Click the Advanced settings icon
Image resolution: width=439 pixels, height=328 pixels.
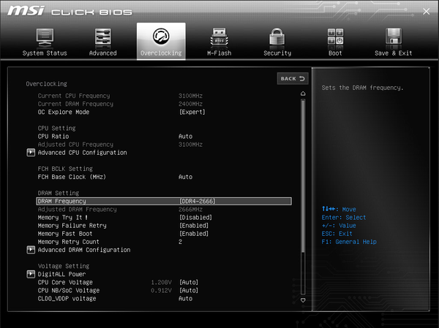103,37
